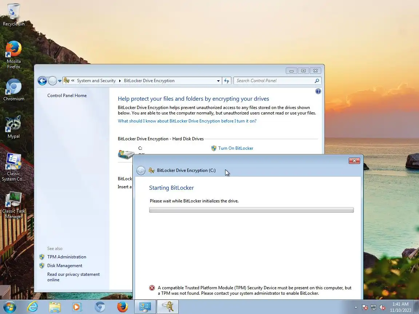Viewport: 419px width, 314px height.
Task: Open the blue help question mark icon
Action: click(318, 91)
